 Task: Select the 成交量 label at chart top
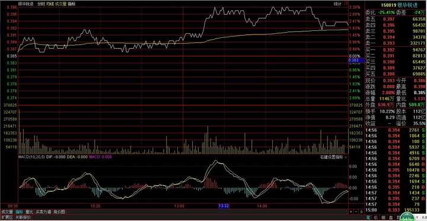(60, 4)
